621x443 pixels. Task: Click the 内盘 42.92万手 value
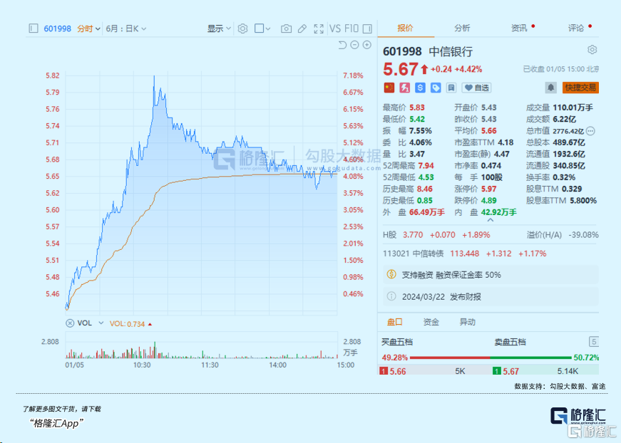499,212
